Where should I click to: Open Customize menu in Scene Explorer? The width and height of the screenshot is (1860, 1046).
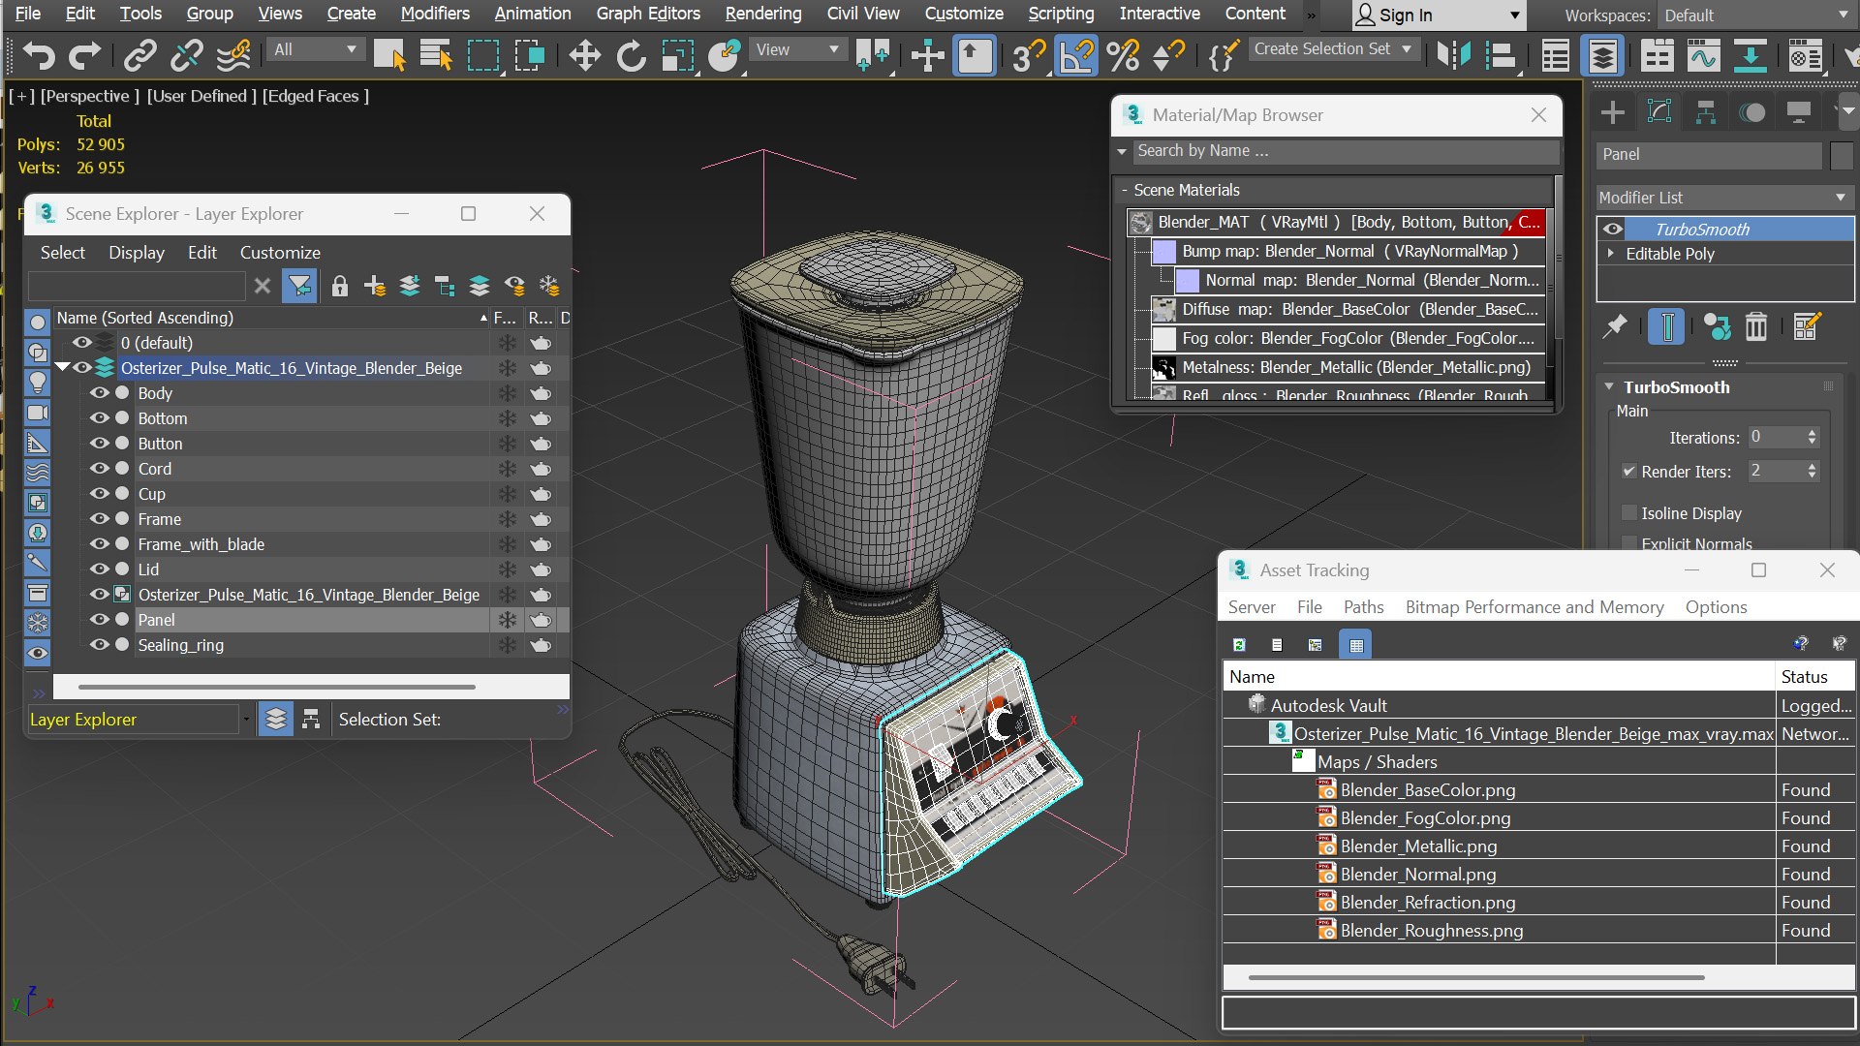pos(280,253)
